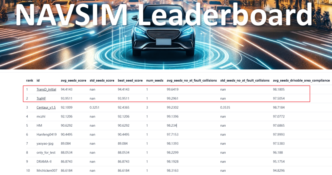Select the only_for_test id cell
This screenshot has width=332, height=175.
point(46,153)
